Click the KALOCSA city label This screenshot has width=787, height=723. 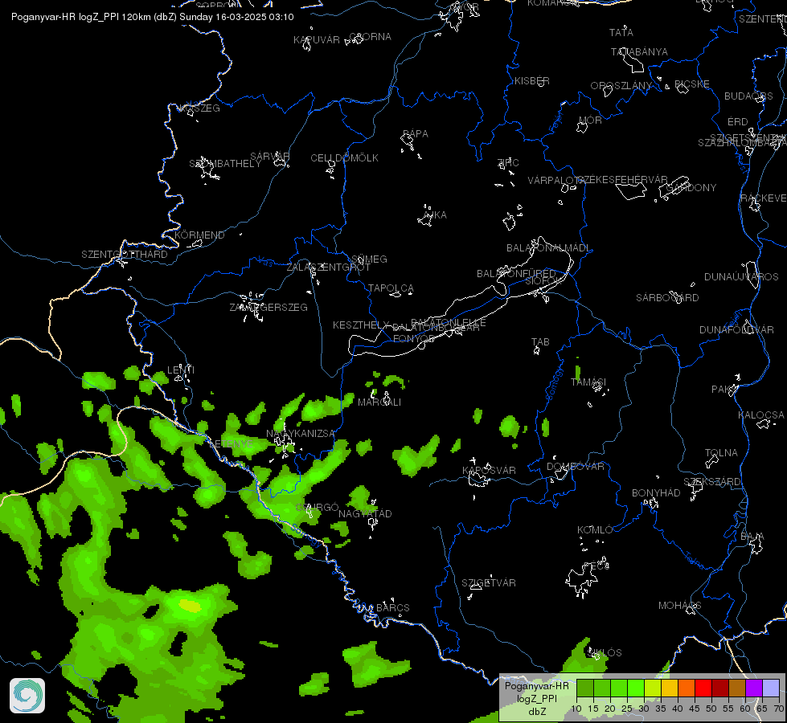click(x=761, y=415)
